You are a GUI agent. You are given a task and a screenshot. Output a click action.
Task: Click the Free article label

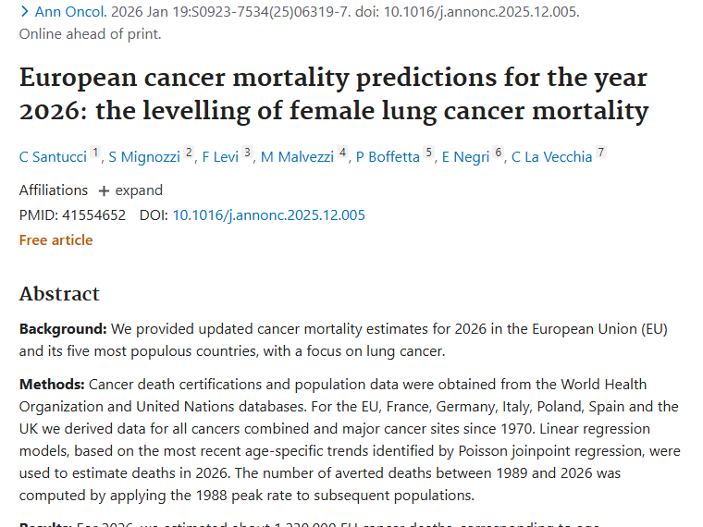click(55, 240)
